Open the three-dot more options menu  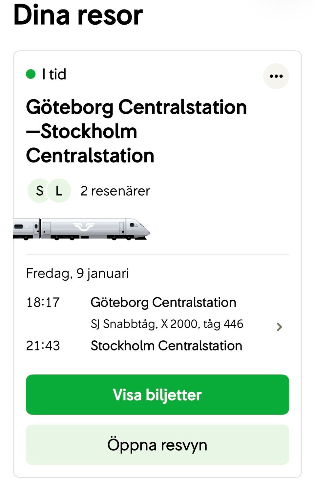tap(276, 76)
